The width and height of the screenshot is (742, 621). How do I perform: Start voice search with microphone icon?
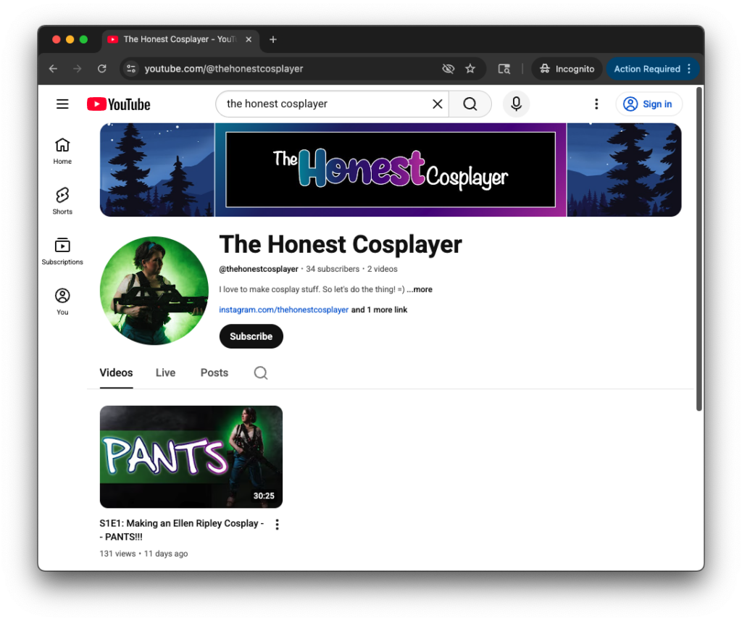[516, 104]
